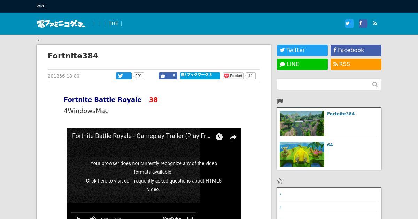Visit the HTML5 video FAQ link
The width and height of the screenshot is (418, 219).
(x=154, y=185)
